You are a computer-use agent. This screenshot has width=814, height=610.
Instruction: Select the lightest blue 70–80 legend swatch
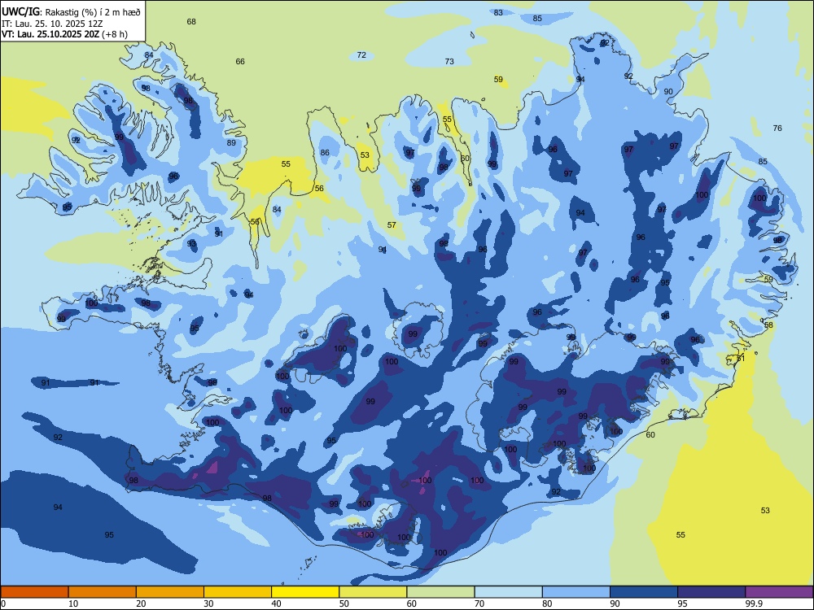[x=508, y=592]
